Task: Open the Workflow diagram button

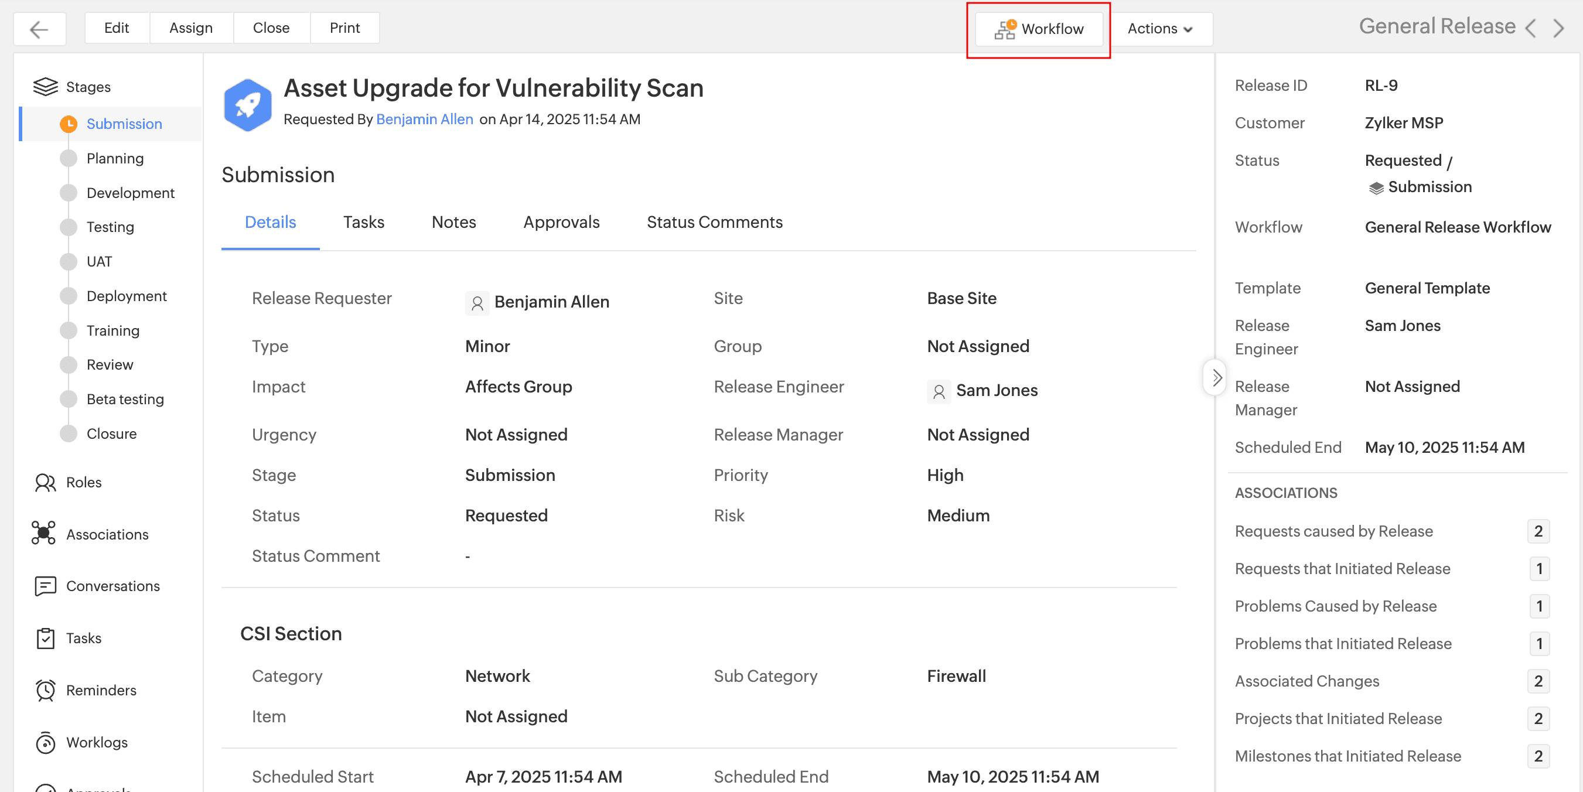Action: pyautogui.click(x=1039, y=29)
